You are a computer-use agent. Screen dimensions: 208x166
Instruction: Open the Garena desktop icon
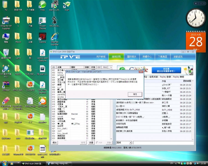point(42,37)
